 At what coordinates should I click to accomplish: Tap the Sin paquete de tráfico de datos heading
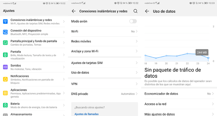click(172, 73)
